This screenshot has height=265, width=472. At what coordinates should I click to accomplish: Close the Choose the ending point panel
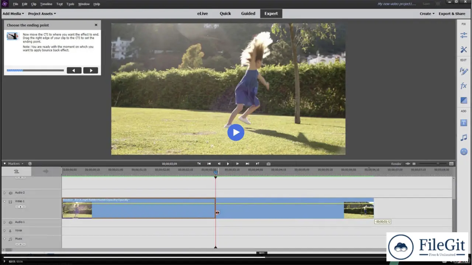[x=96, y=25]
